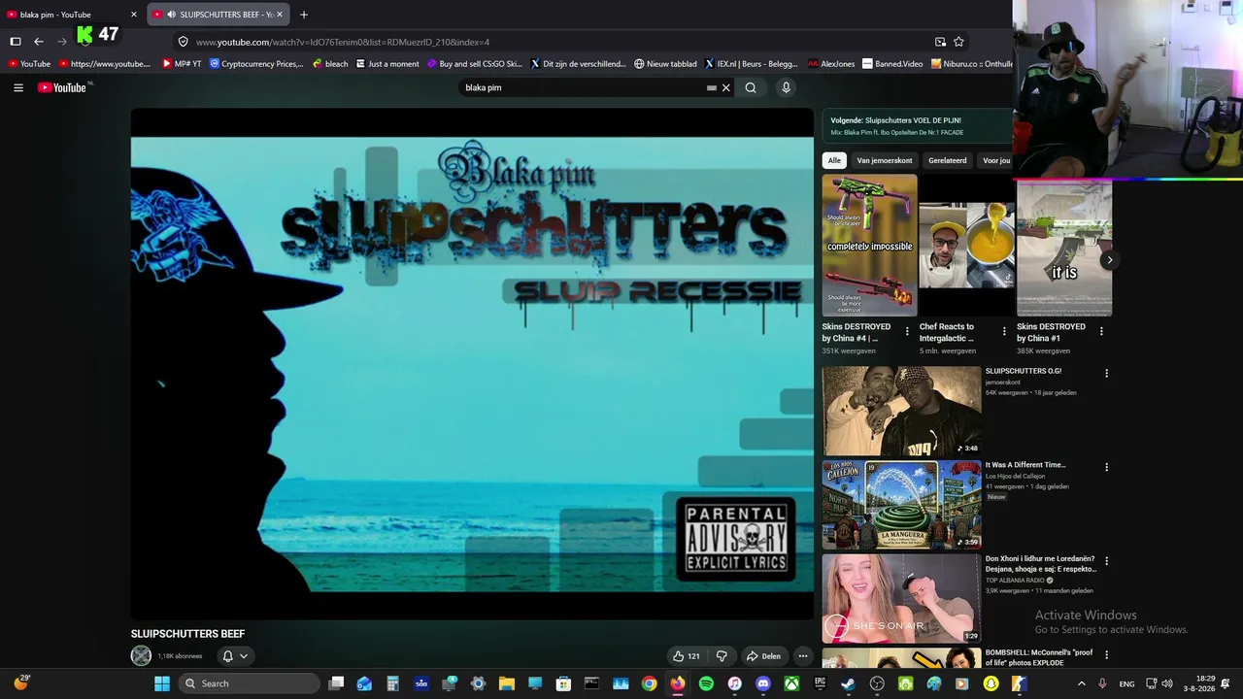Viewport: 1243px width, 699px height.
Task: Click the picture-in-picture icon in address bar
Action: point(940,42)
